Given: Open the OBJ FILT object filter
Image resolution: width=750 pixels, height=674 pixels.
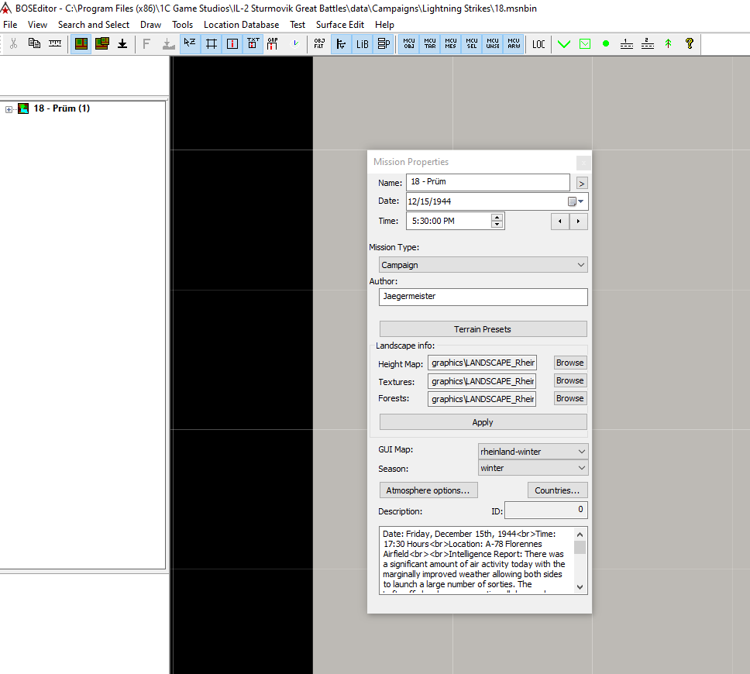Looking at the screenshot, I should (319, 44).
